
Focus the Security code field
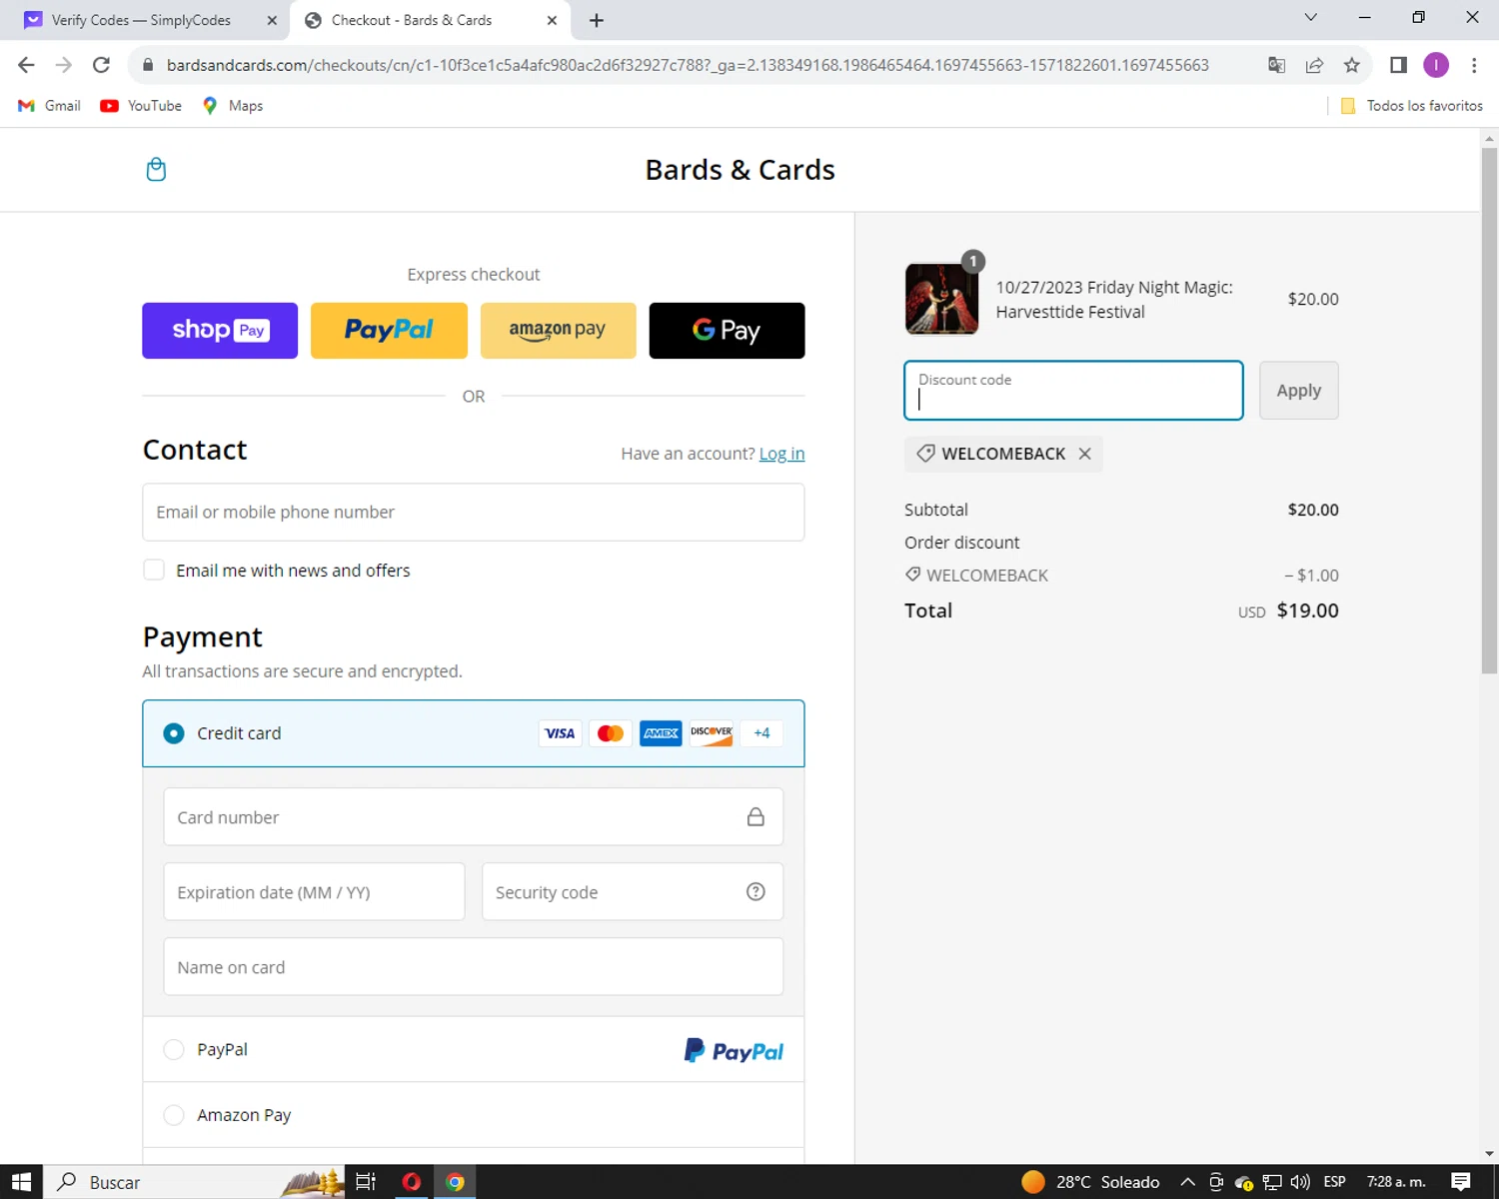tap(633, 891)
